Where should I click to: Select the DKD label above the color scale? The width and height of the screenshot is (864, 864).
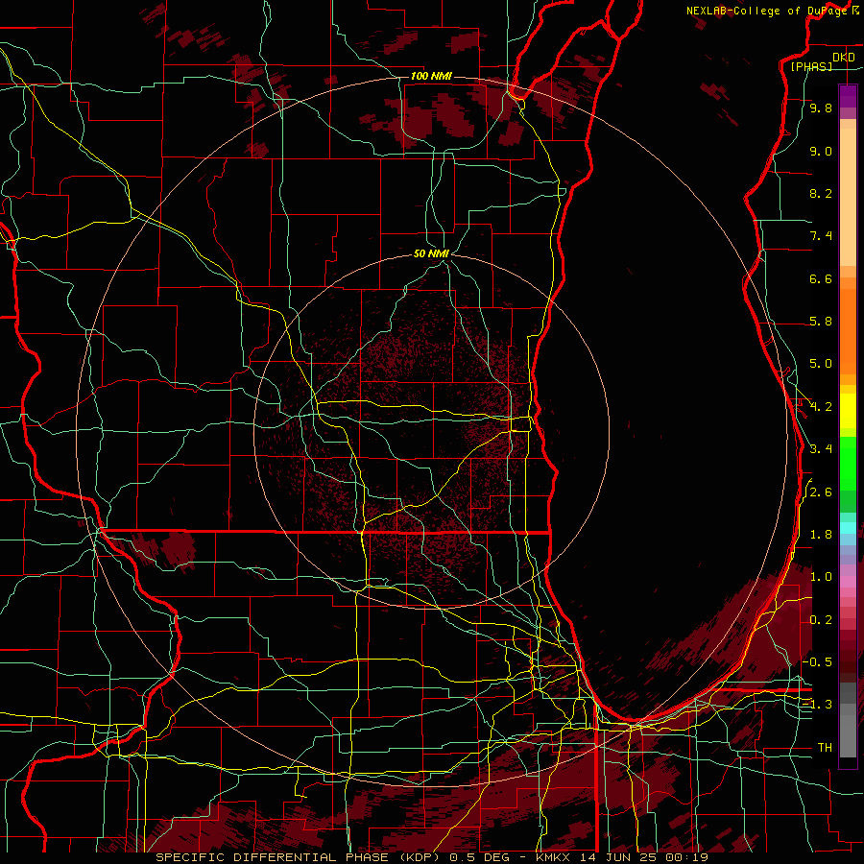[844, 58]
